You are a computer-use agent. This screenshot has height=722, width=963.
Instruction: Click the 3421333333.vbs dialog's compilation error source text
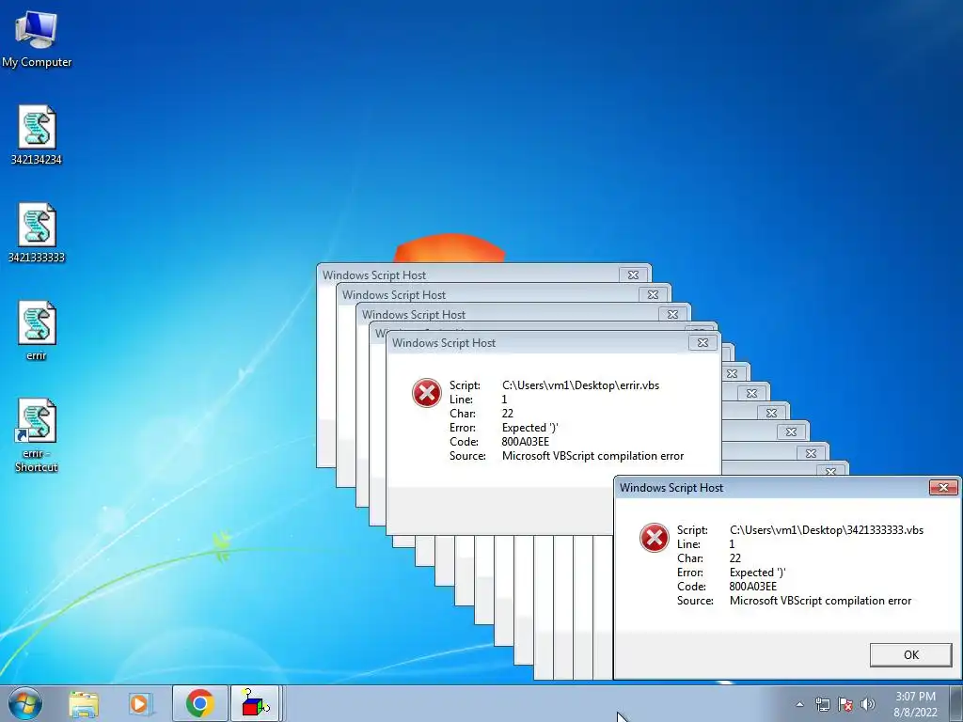pyautogui.click(x=820, y=601)
